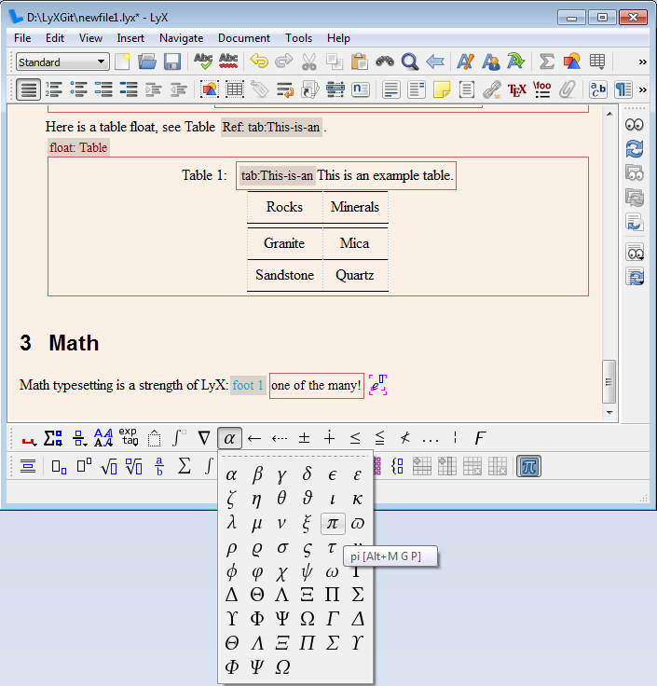Insert a table from the top toolbar
Image resolution: width=657 pixels, height=686 pixels.
tap(597, 62)
